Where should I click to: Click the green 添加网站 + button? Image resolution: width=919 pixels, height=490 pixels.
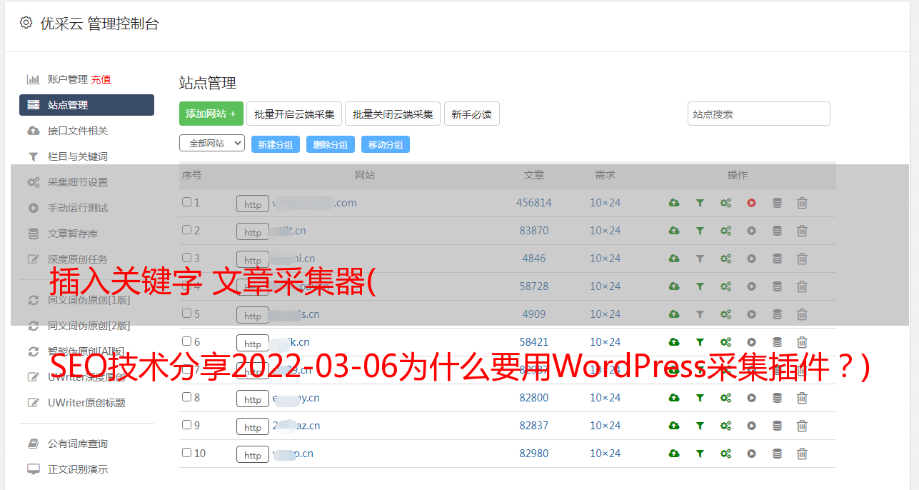(211, 114)
